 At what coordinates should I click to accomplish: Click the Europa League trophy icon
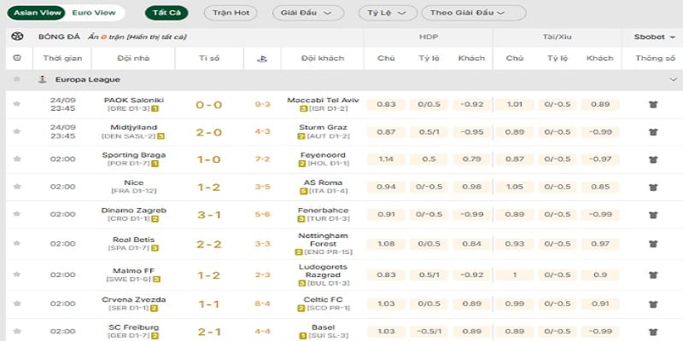pyautogui.click(x=42, y=79)
